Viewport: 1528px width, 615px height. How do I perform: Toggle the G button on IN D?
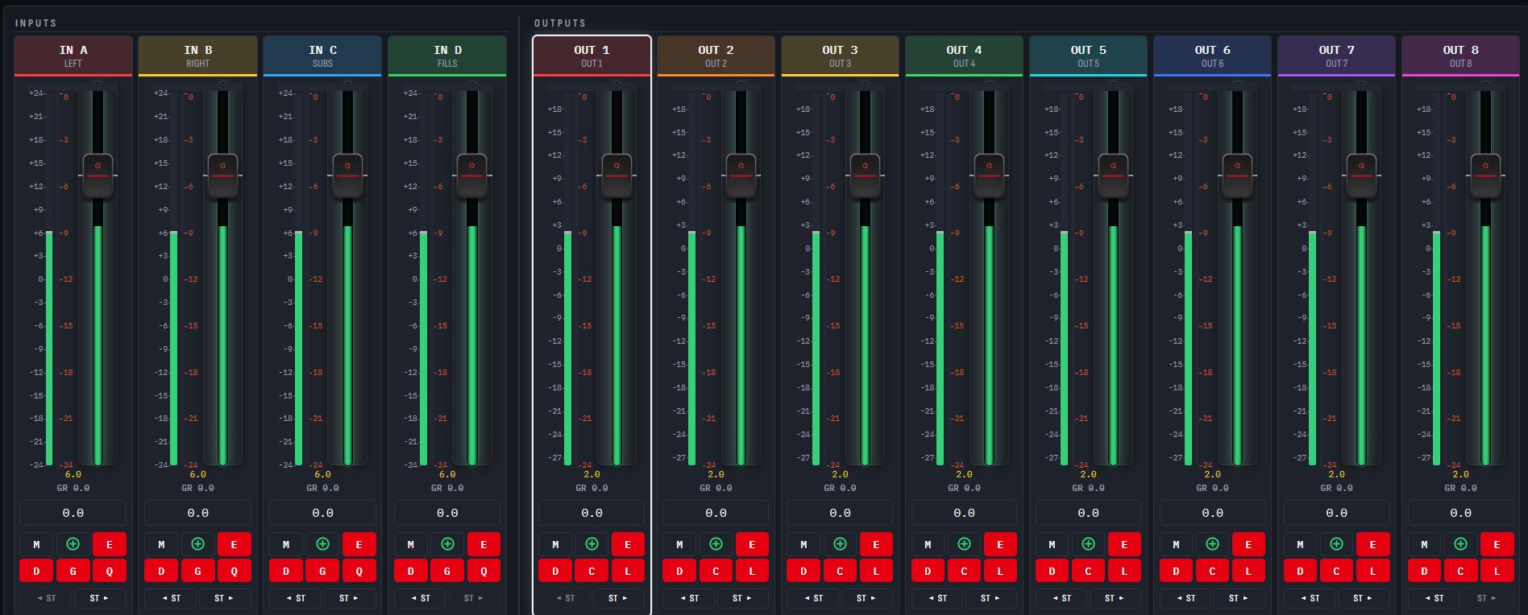point(447,571)
